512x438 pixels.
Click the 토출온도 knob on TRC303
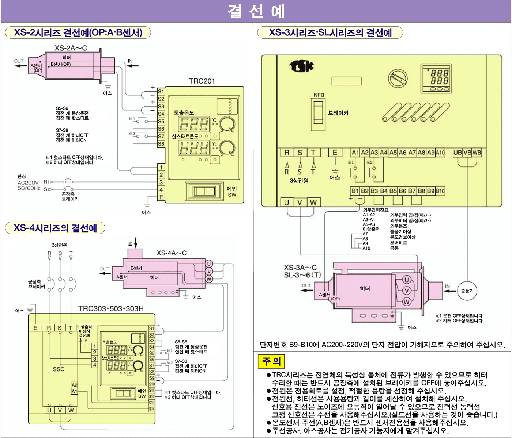138,350
